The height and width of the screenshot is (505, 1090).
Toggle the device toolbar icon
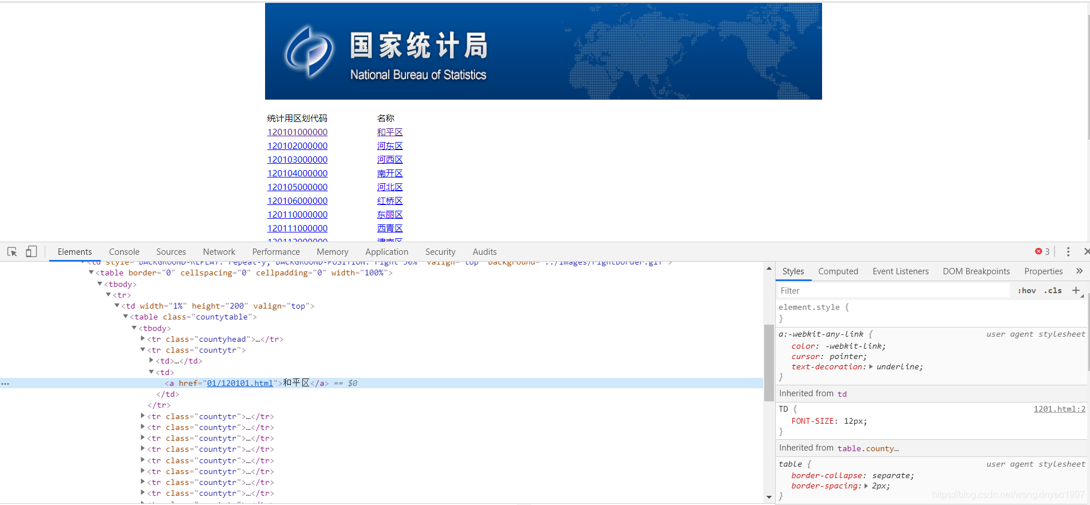coord(31,252)
